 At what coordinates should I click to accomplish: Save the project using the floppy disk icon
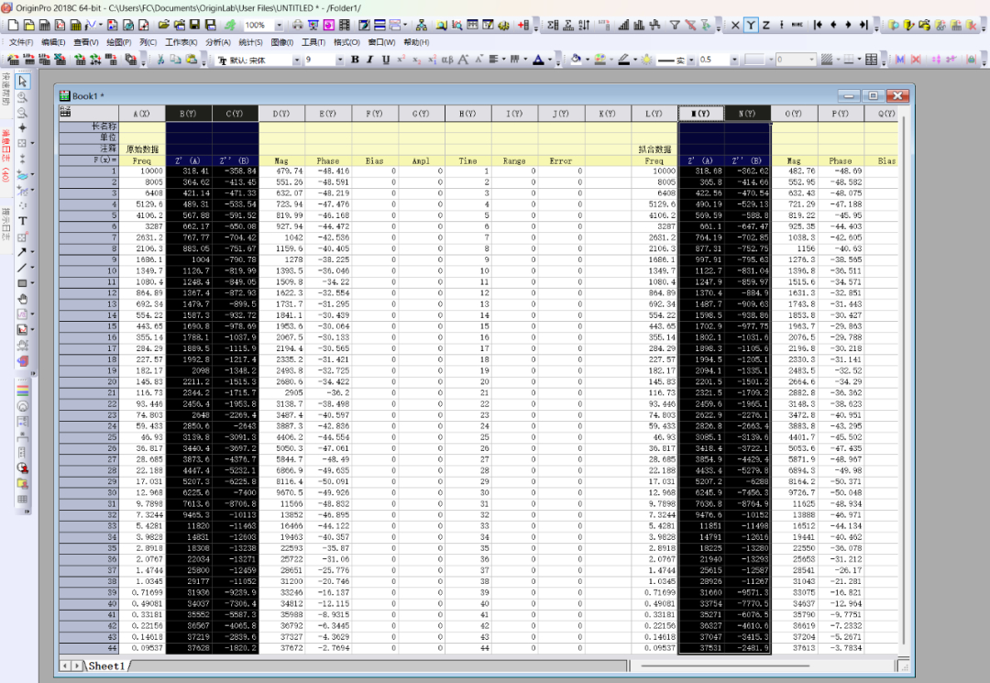(x=194, y=26)
